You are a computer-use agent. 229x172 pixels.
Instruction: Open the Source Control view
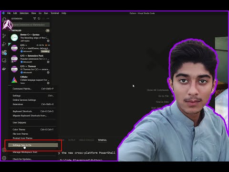pyautogui.click(x=4, y=36)
